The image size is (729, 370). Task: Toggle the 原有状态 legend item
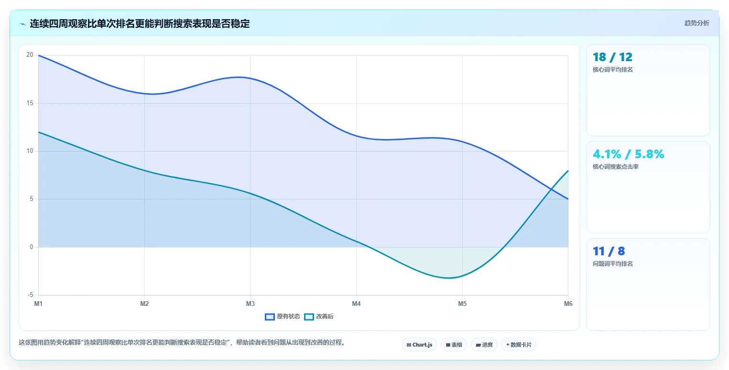[x=283, y=316]
